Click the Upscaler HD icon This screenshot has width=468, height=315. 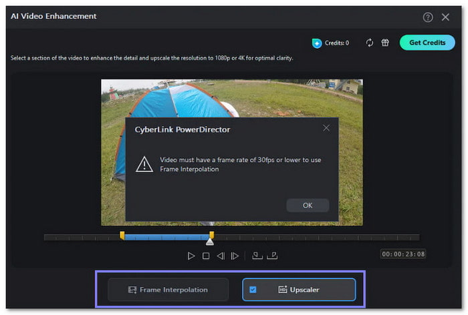pos(282,290)
